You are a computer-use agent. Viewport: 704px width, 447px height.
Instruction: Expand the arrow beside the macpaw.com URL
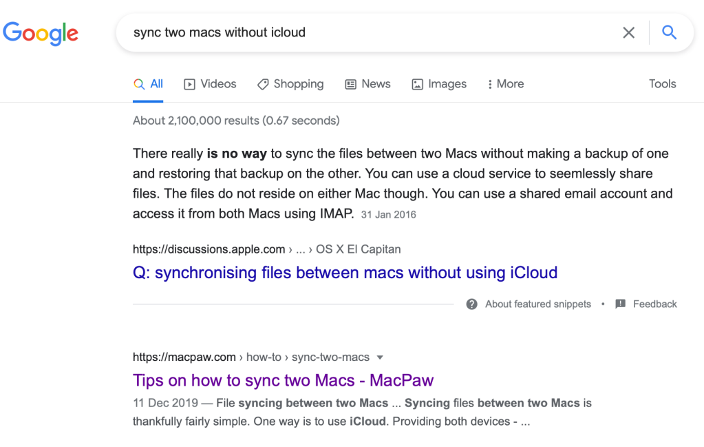click(380, 357)
